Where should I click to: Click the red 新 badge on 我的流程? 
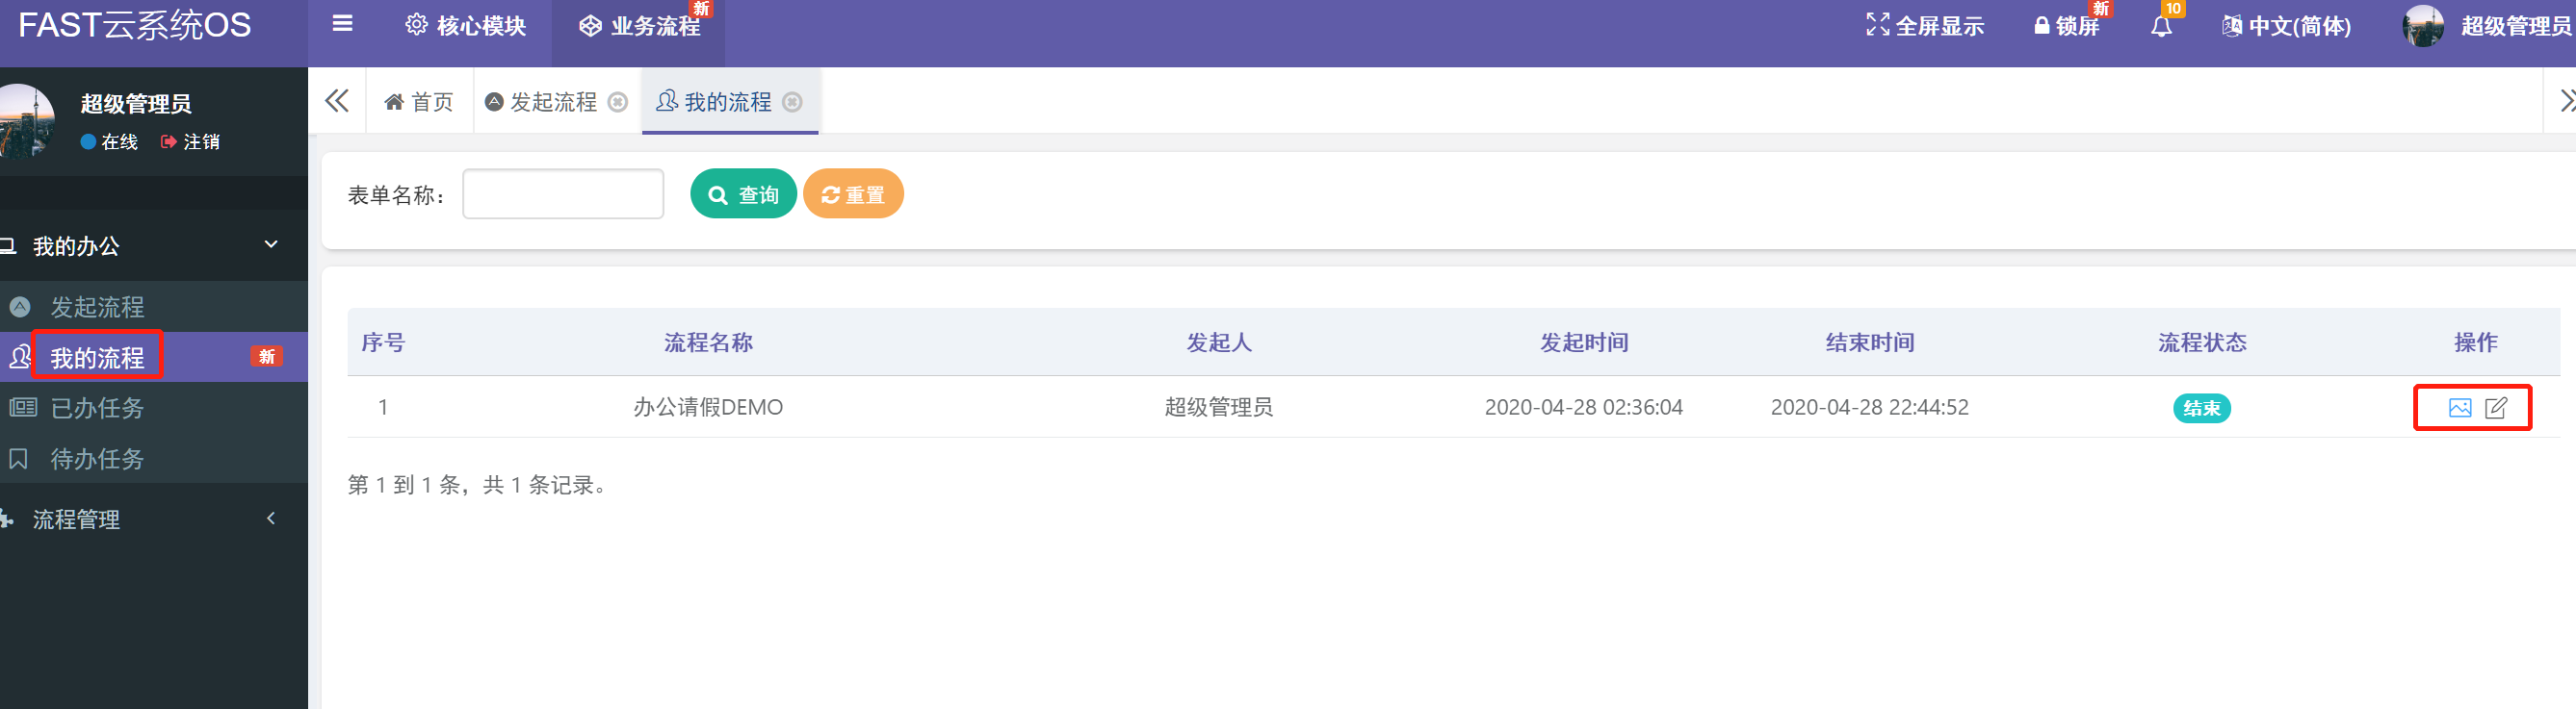[266, 357]
